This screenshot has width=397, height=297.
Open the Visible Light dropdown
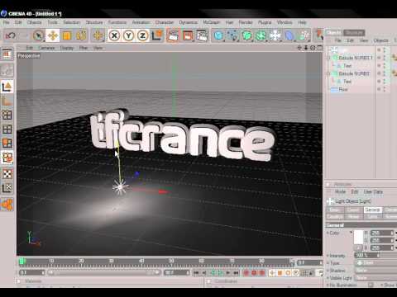tap(375, 278)
